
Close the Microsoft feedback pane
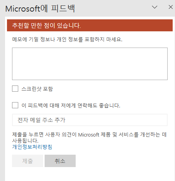tap(171, 7)
